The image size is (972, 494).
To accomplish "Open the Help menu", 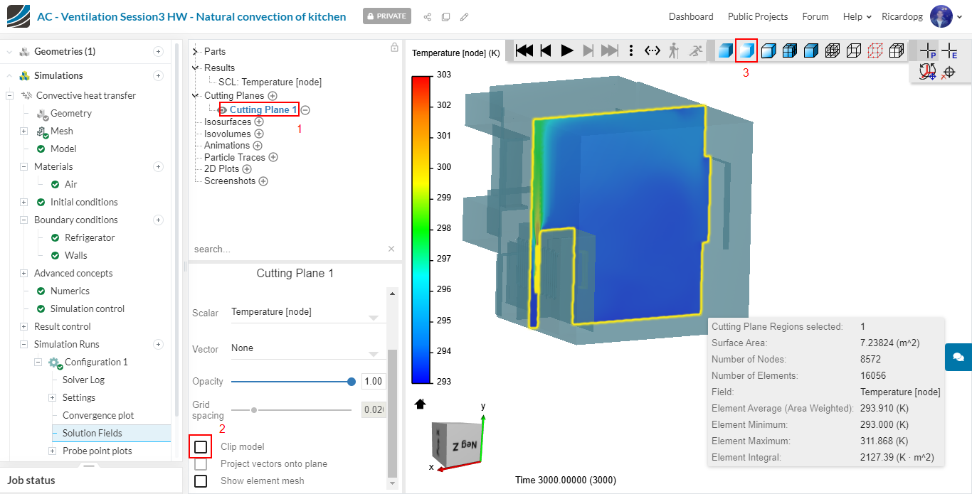I will tap(857, 16).
